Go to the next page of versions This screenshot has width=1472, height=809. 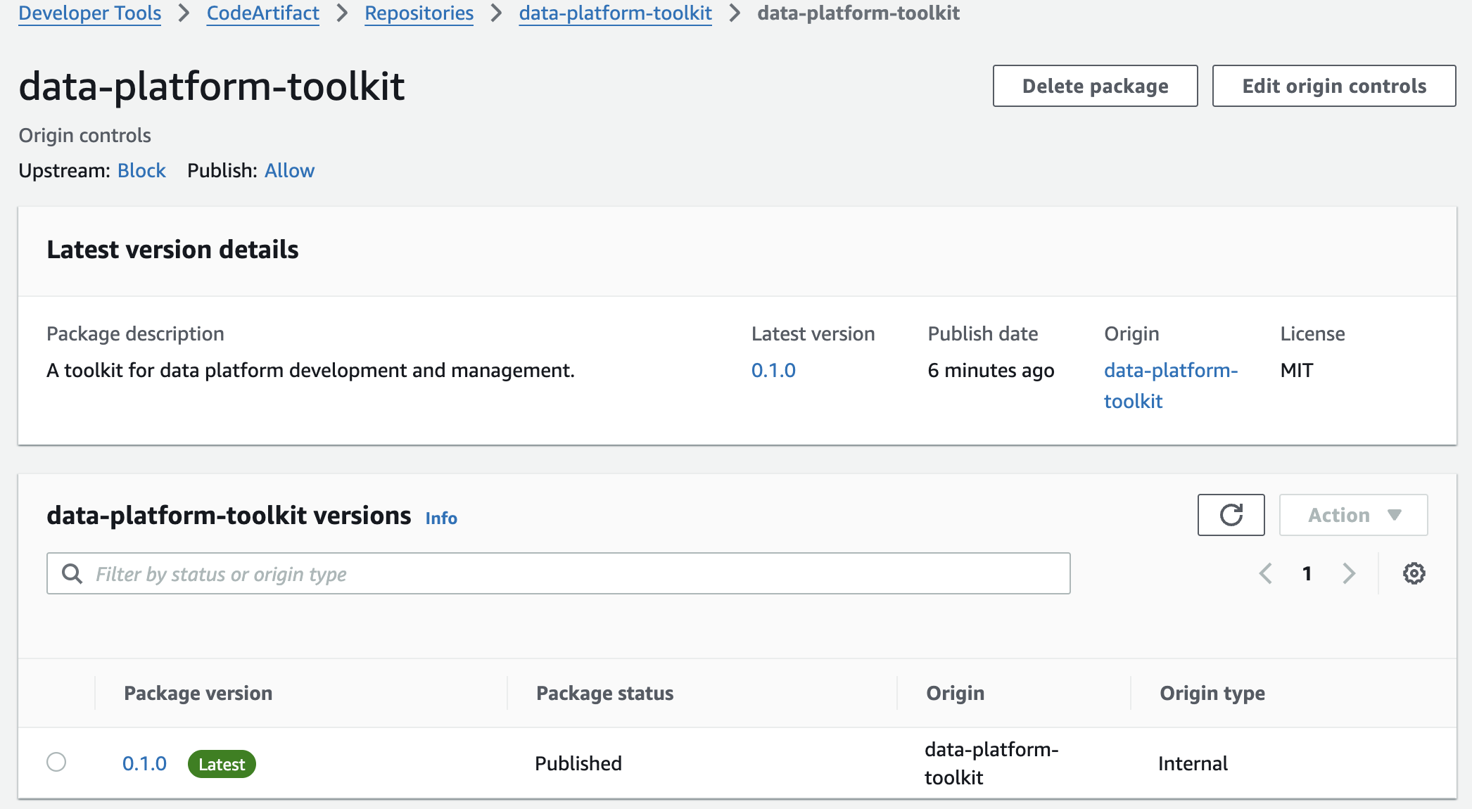pyautogui.click(x=1349, y=573)
